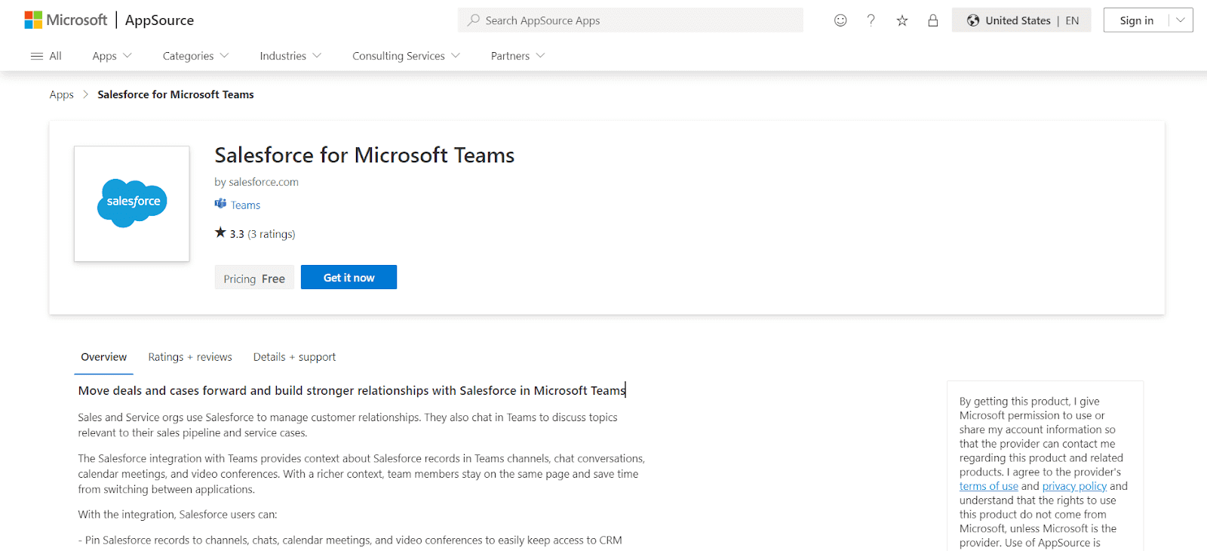1207x551 pixels.
Task: Expand the Consulting Services dropdown
Action: (x=406, y=56)
